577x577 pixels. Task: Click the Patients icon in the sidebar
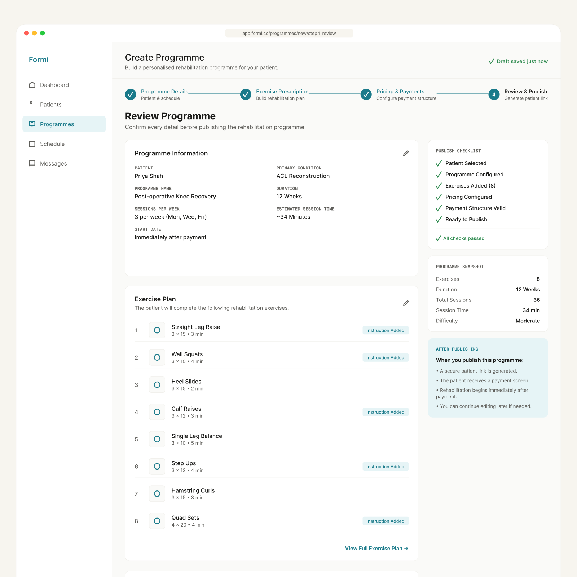31,103
